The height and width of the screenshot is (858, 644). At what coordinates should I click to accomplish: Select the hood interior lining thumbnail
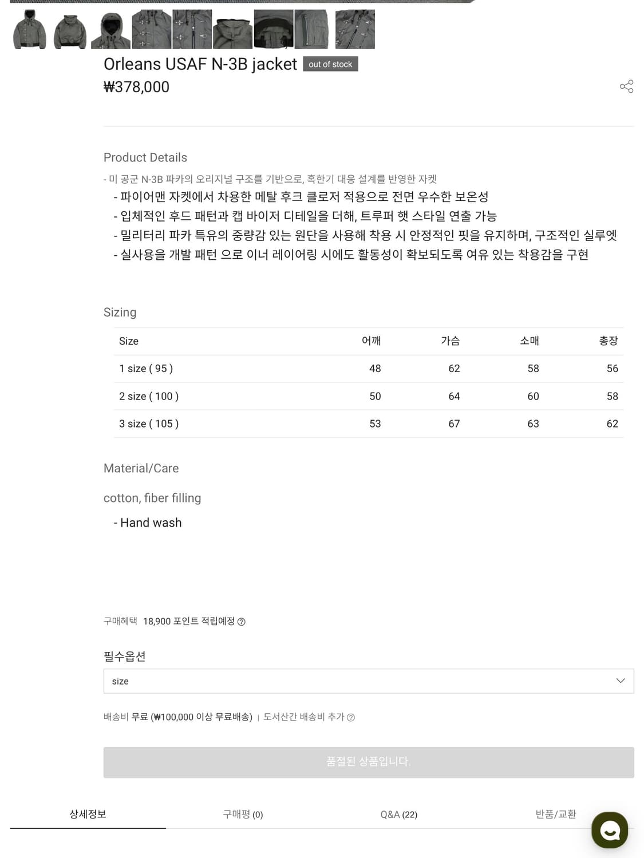[x=274, y=29]
